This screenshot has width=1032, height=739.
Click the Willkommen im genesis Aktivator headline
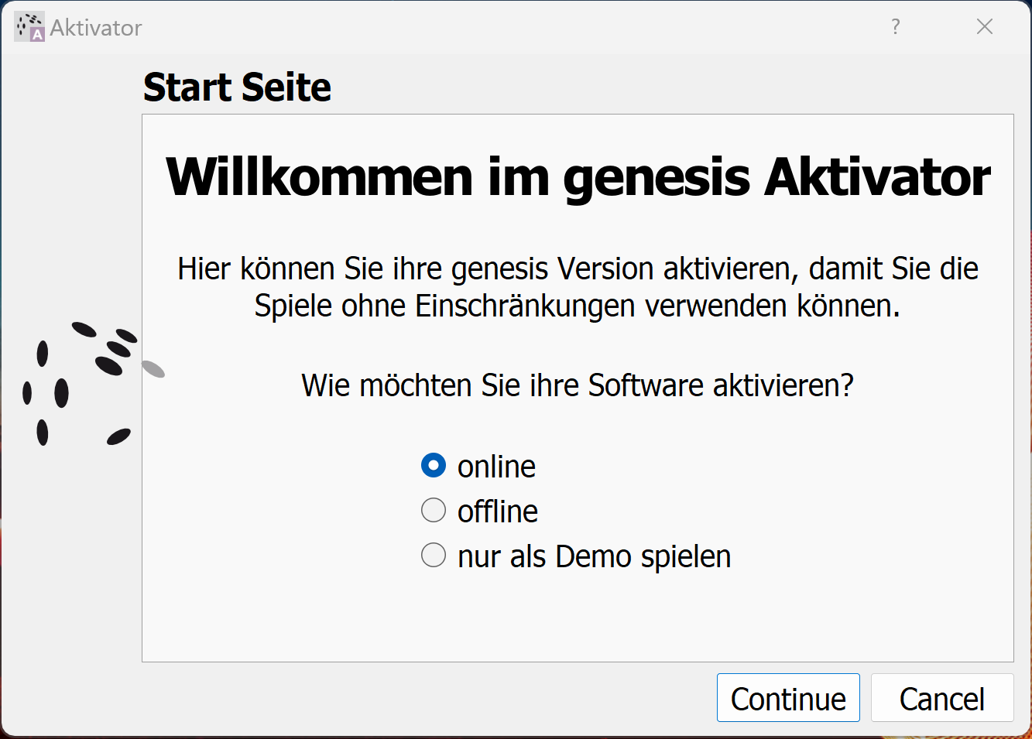578,177
